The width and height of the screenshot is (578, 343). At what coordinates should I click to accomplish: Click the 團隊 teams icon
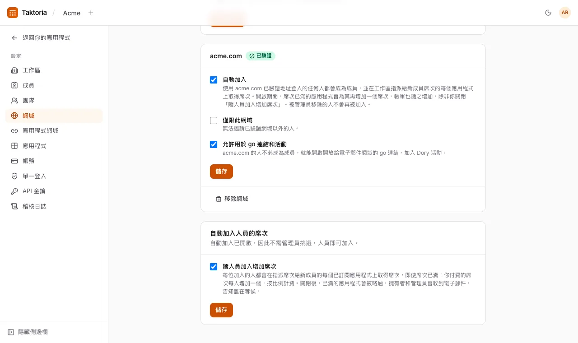pos(14,101)
